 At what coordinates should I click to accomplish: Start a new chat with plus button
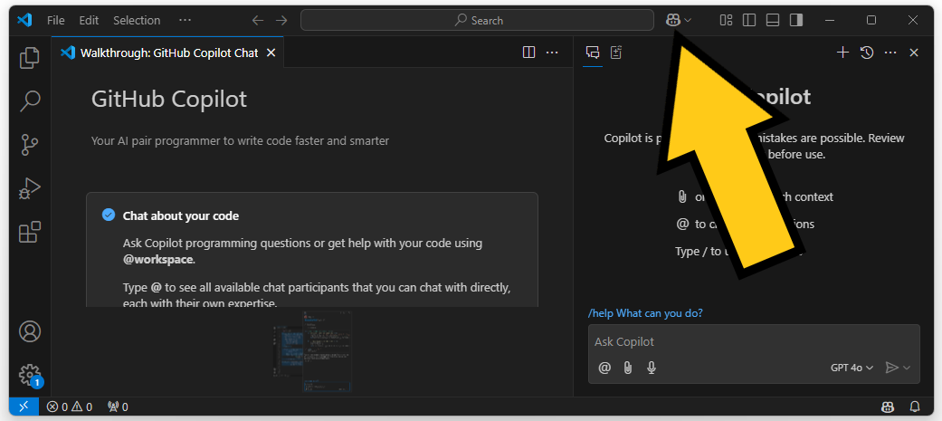[842, 53]
